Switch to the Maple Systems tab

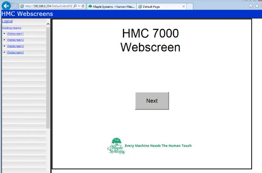click(x=112, y=7)
